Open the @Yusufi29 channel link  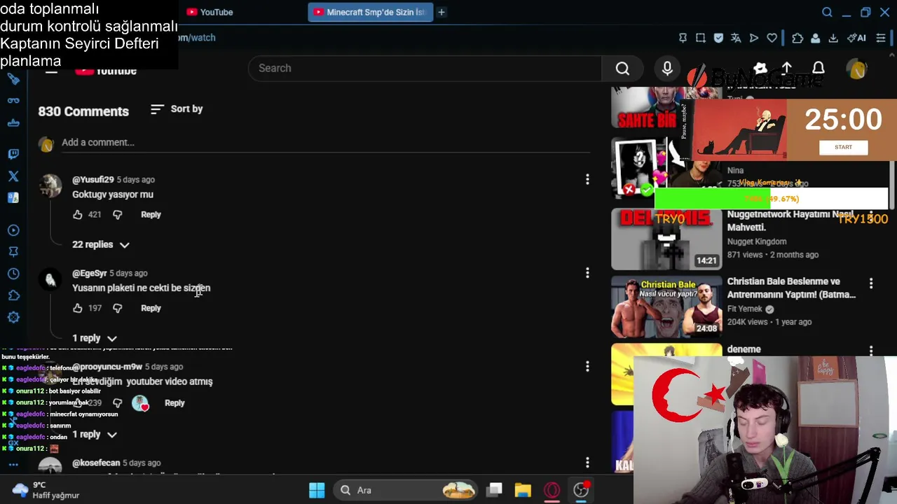click(x=93, y=180)
